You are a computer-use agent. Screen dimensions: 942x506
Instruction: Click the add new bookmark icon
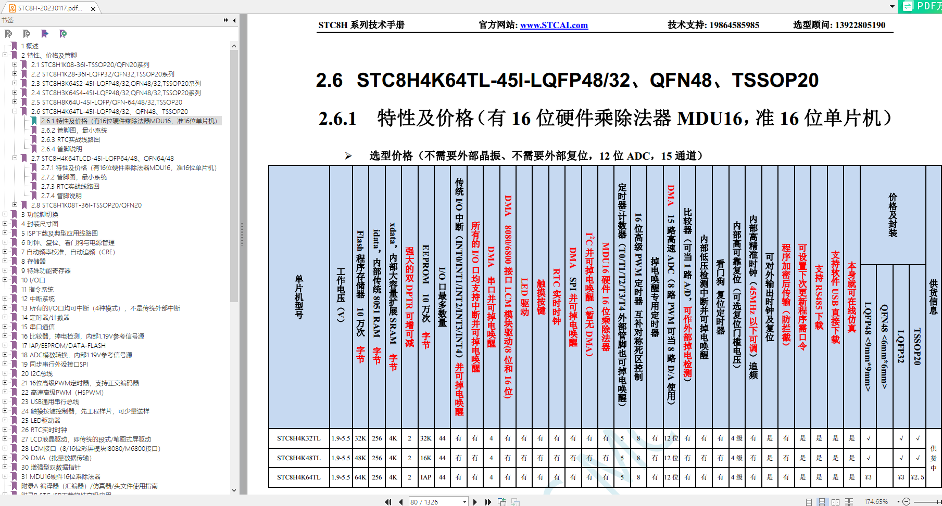pyautogui.click(x=27, y=34)
